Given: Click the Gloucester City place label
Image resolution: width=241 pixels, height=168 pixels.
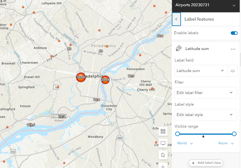Looking at the screenshot, I should pos(109,107).
